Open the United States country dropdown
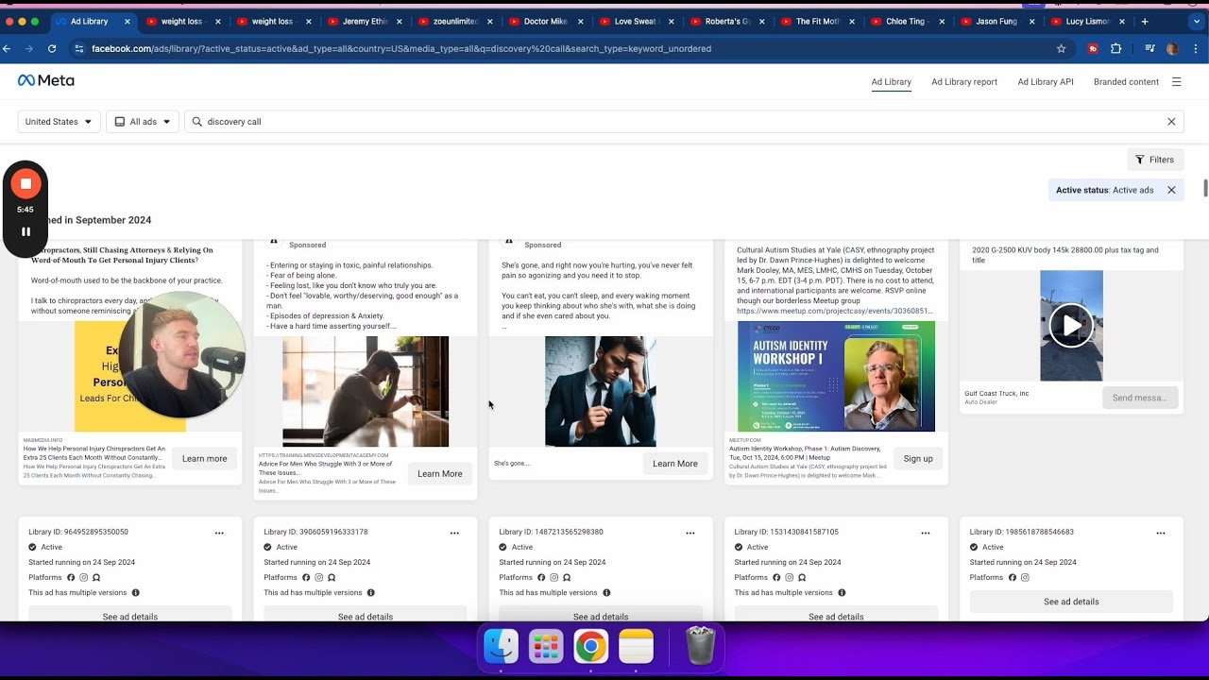1209x680 pixels. [x=59, y=122]
